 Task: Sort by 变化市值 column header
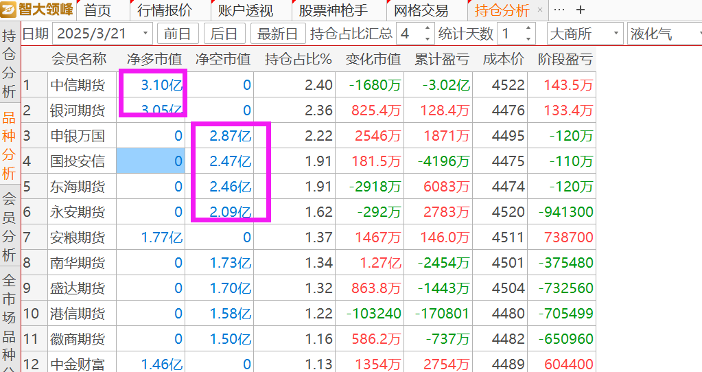click(373, 59)
